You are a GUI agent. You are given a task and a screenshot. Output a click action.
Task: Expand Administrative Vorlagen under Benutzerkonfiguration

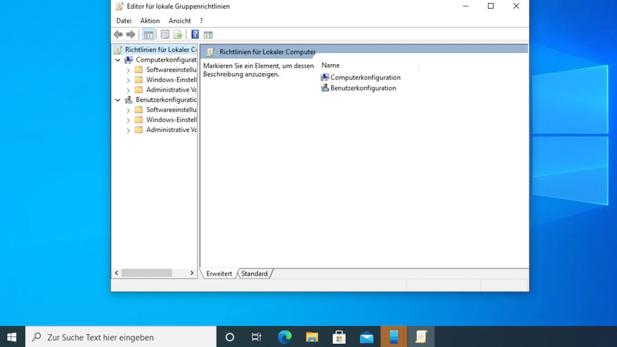(x=128, y=130)
